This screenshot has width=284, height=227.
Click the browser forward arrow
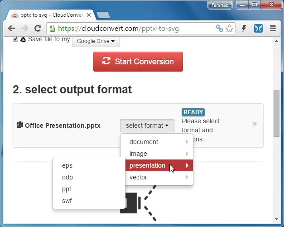pos(24,29)
